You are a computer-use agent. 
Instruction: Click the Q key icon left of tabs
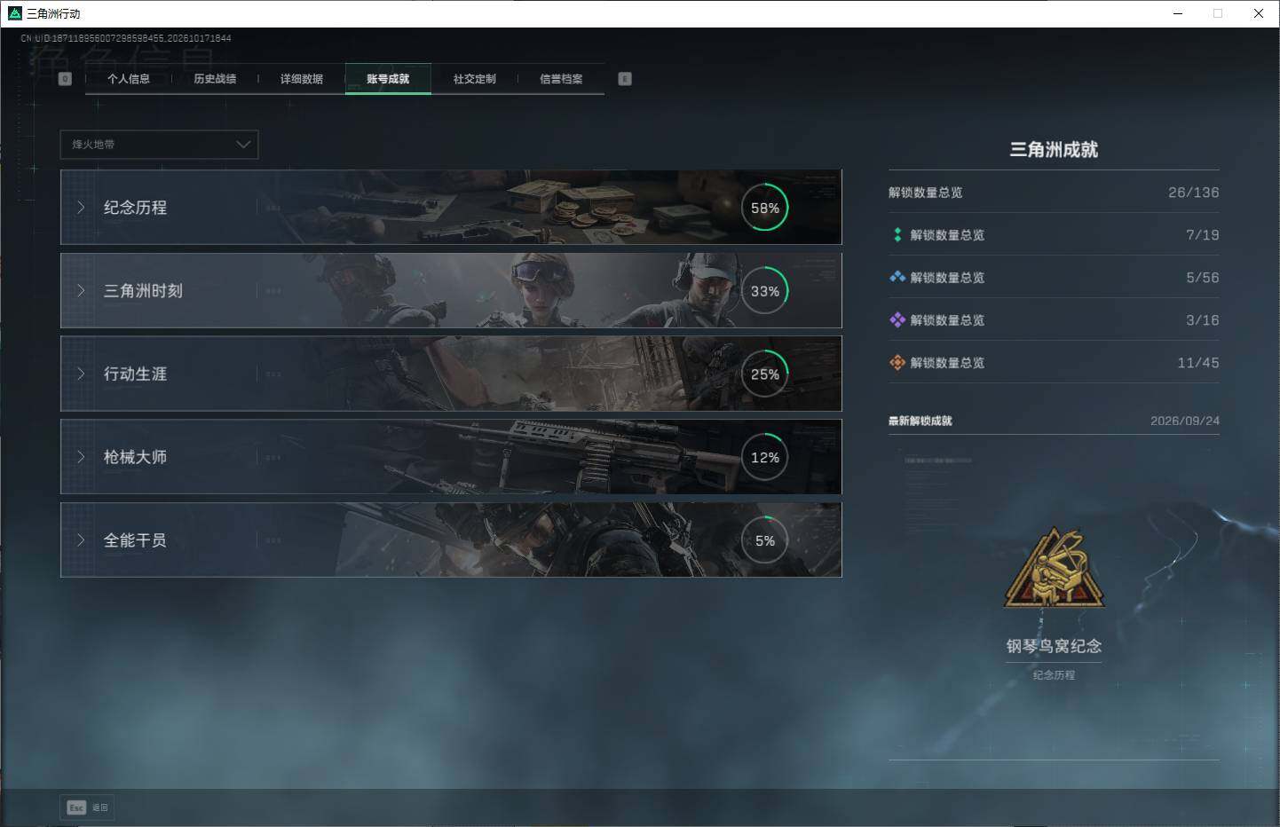pos(65,79)
